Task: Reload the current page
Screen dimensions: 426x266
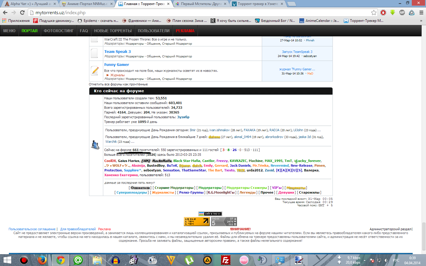Action: click(x=22, y=12)
